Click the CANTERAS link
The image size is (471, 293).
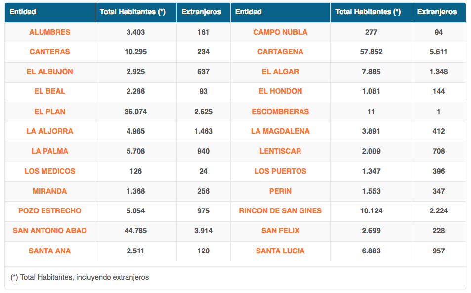coord(49,52)
